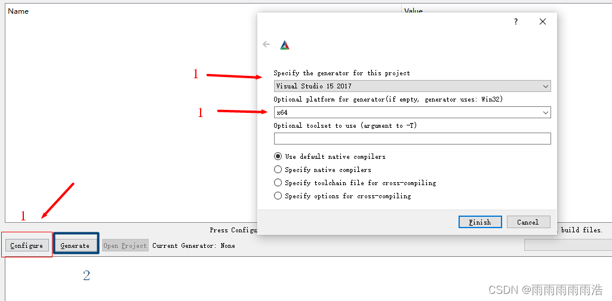Click the dialog help question mark
This screenshot has width=612, height=301.
(x=516, y=21)
